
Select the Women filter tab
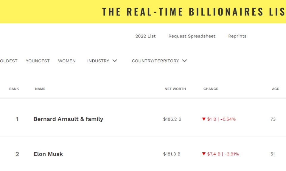tap(67, 61)
